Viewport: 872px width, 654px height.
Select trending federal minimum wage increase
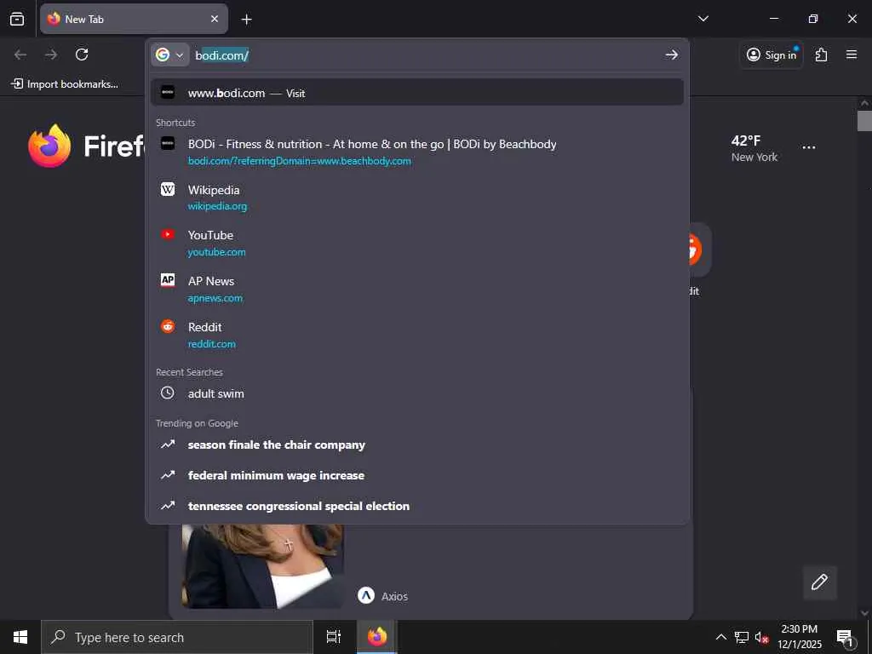[x=417, y=475]
